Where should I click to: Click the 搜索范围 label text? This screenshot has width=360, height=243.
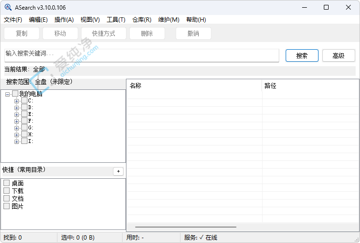[39, 82]
